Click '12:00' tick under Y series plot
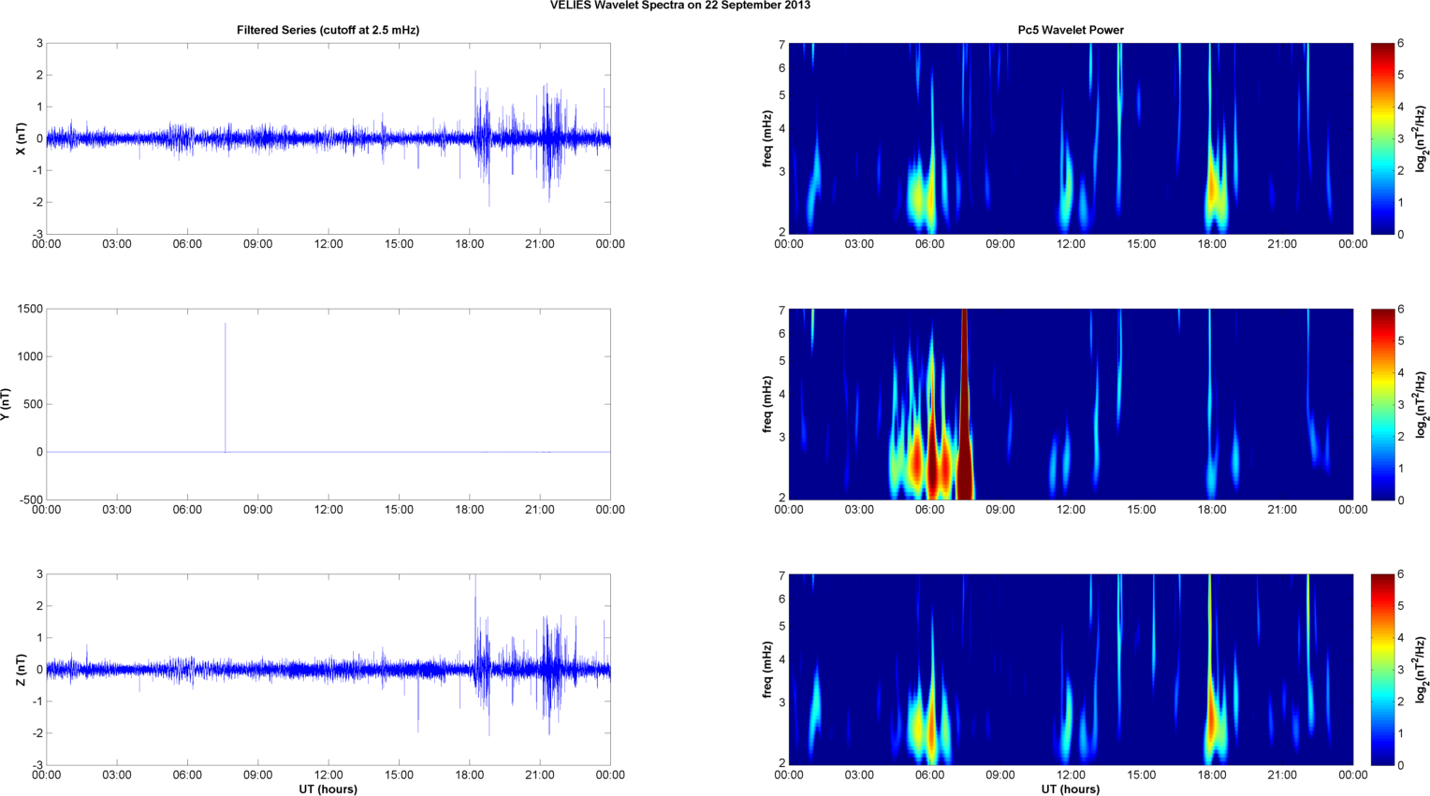This screenshot has width=1430, height=796. coord(328,510)
